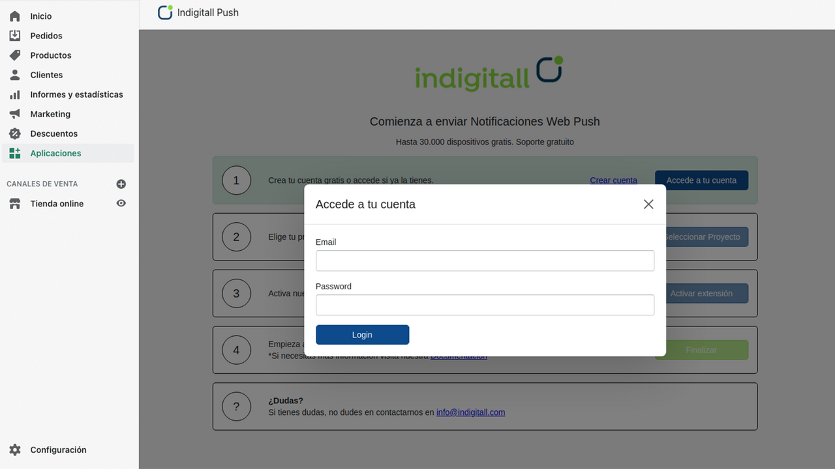Click the Descuentos percent badge icon

click(x=15, y=134)
